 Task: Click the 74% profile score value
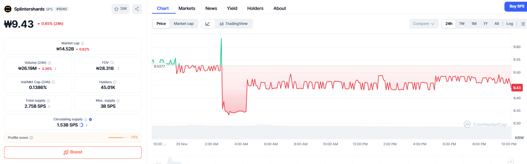tap(134, 137)
